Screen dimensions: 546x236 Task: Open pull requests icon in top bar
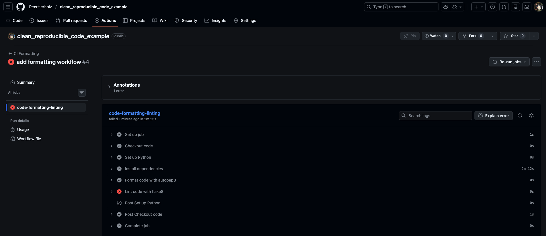(504, 7)
